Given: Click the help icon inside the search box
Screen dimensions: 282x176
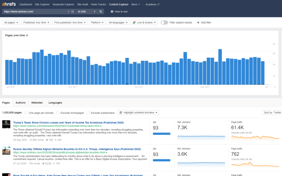Looking at the screenshot, I should click(x=73, y=12).
